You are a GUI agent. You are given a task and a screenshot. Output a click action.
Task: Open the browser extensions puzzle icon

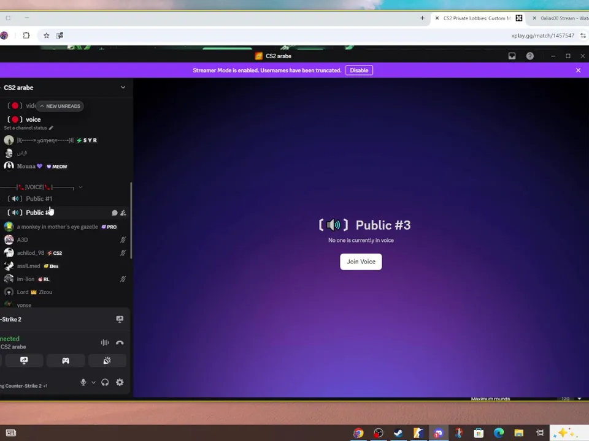pos(26,36)
